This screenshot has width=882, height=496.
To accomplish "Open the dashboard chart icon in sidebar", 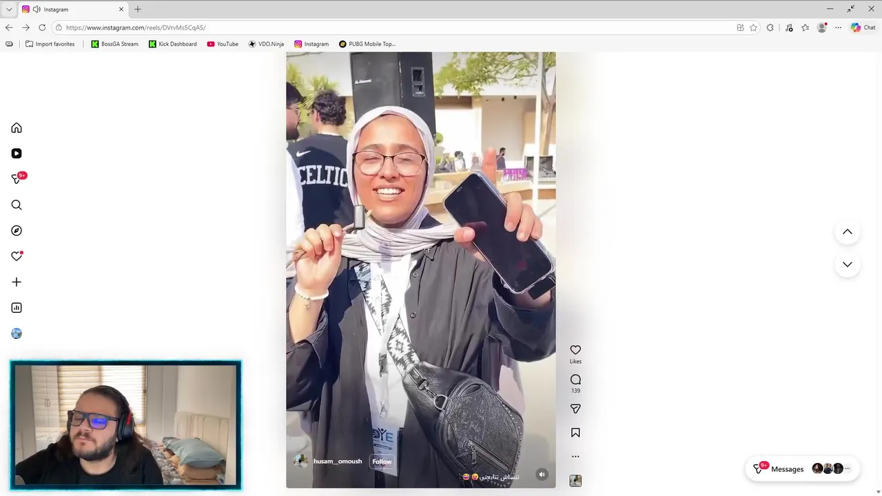I will (17, 308).
